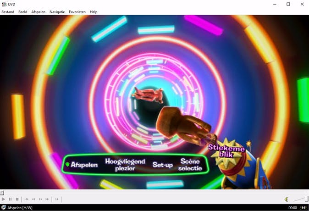The width and height of the screenshot is (309, 211).
Task: Open the Afspelen menu in menu bar
Action: tap(39, 12)
